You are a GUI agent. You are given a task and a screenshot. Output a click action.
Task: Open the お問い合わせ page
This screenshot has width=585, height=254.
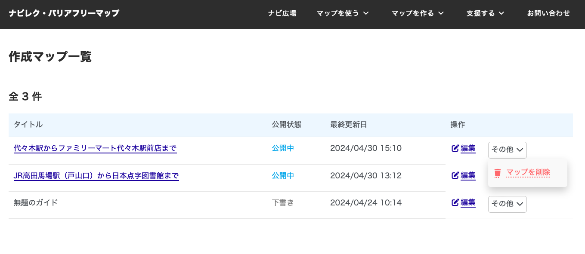point(548,13)
